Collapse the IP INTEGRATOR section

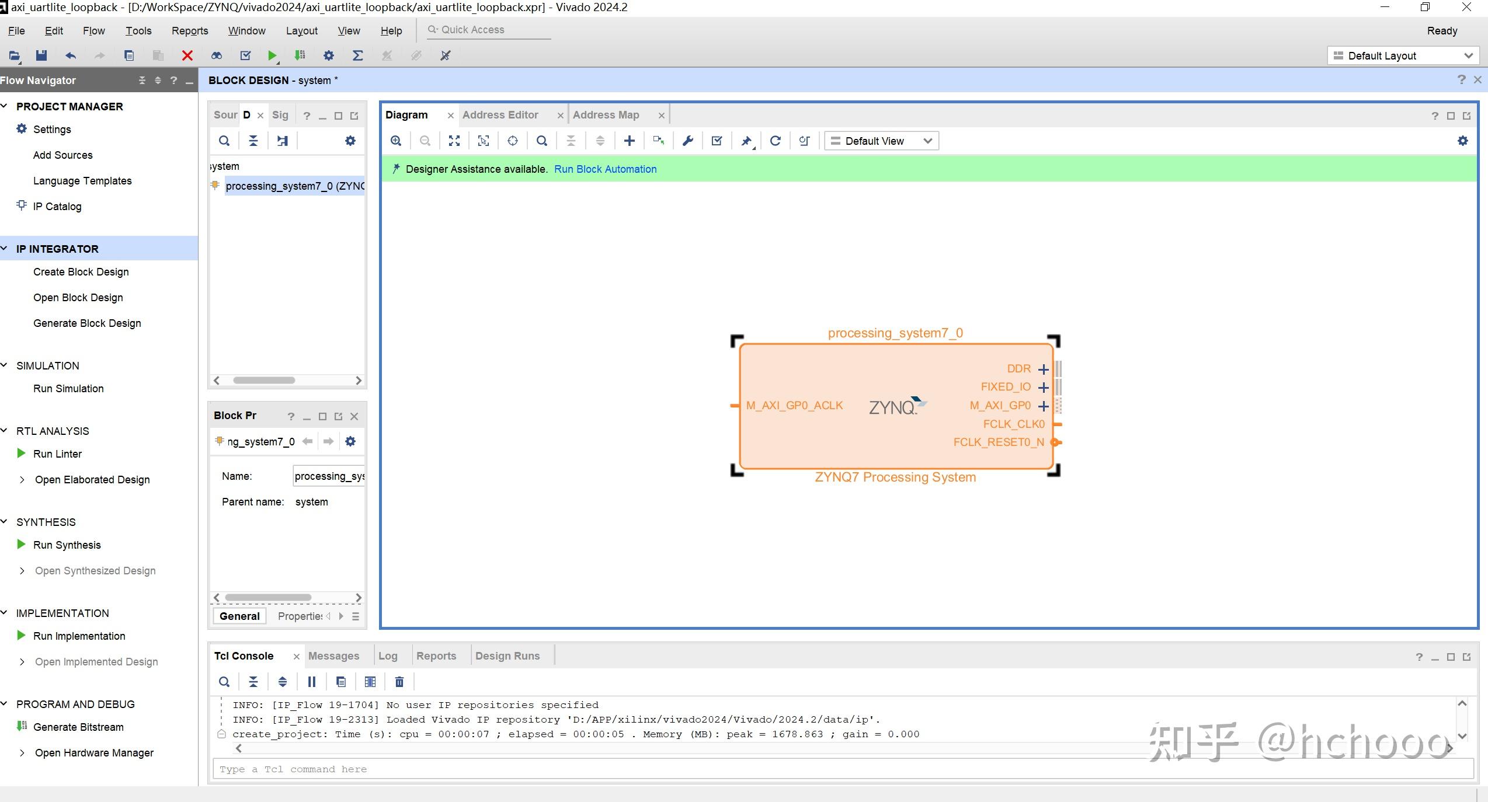pyautogui.click(x=5, y=249)
